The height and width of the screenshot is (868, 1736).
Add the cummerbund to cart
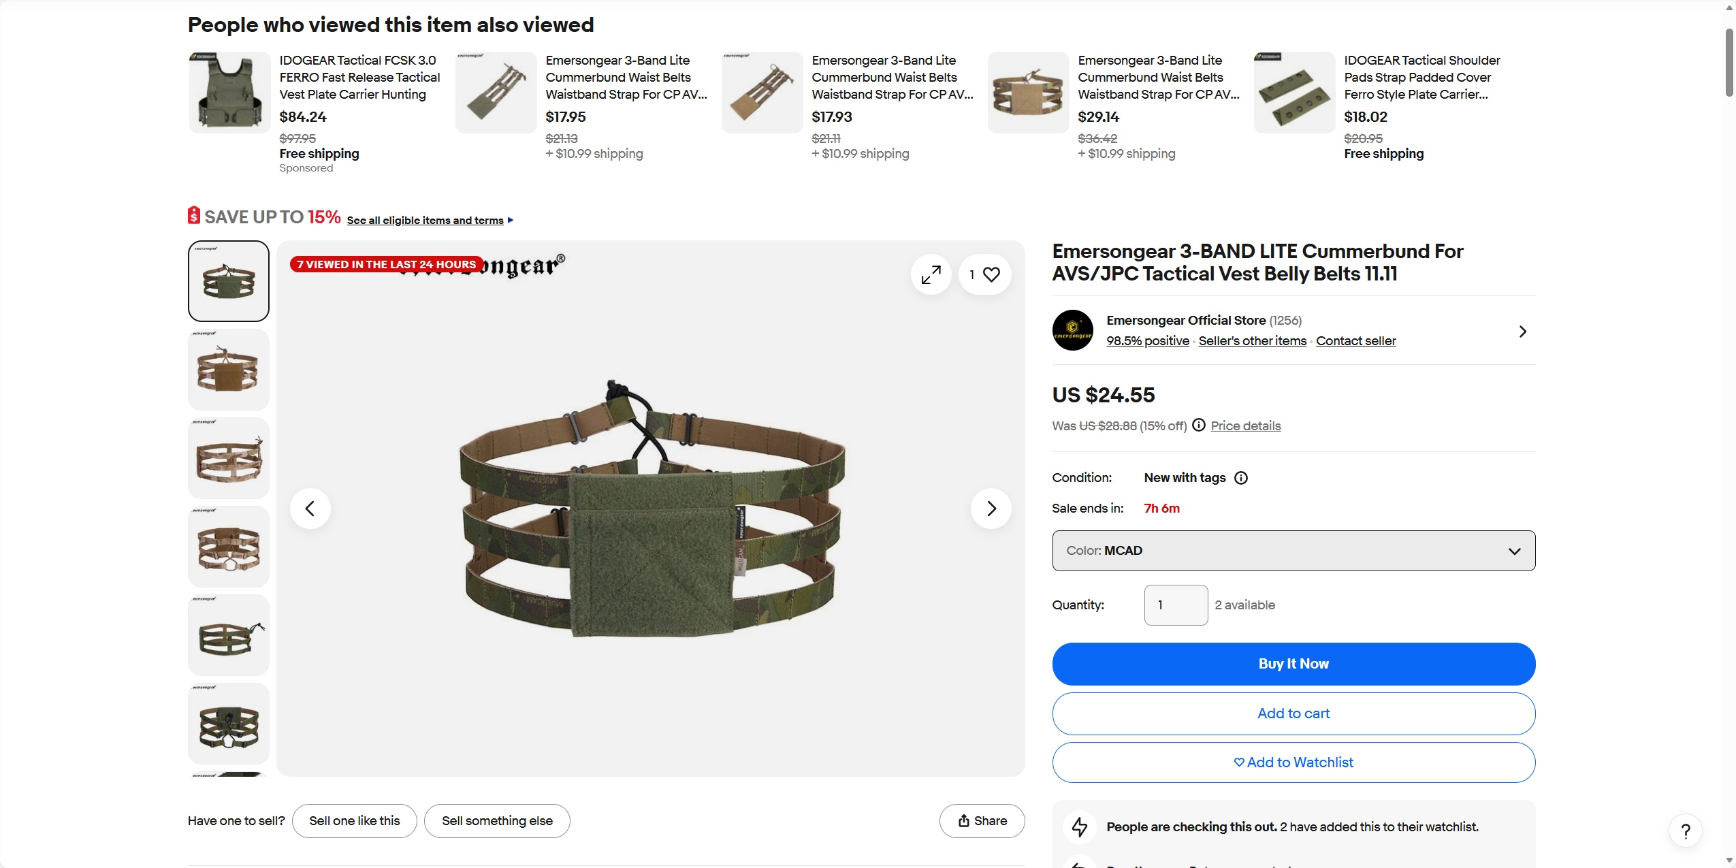pos(1293,713)
